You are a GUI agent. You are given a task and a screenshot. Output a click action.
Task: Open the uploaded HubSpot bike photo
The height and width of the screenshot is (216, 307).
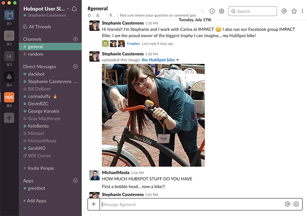pyautogui.click(x=153, y=115)
